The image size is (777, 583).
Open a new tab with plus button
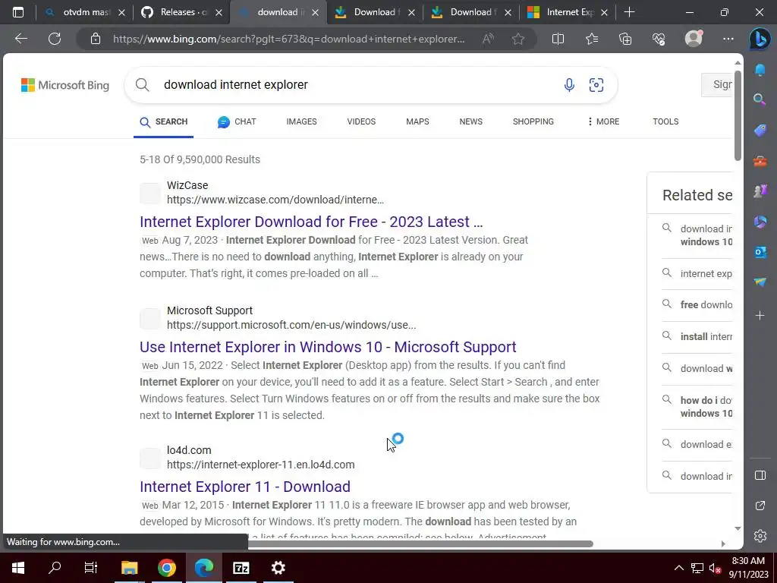[x=629, y=12]
